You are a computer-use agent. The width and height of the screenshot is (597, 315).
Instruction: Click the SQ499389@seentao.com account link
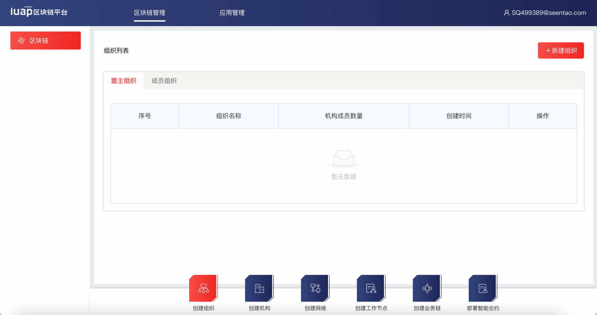[x=549, y=13]
